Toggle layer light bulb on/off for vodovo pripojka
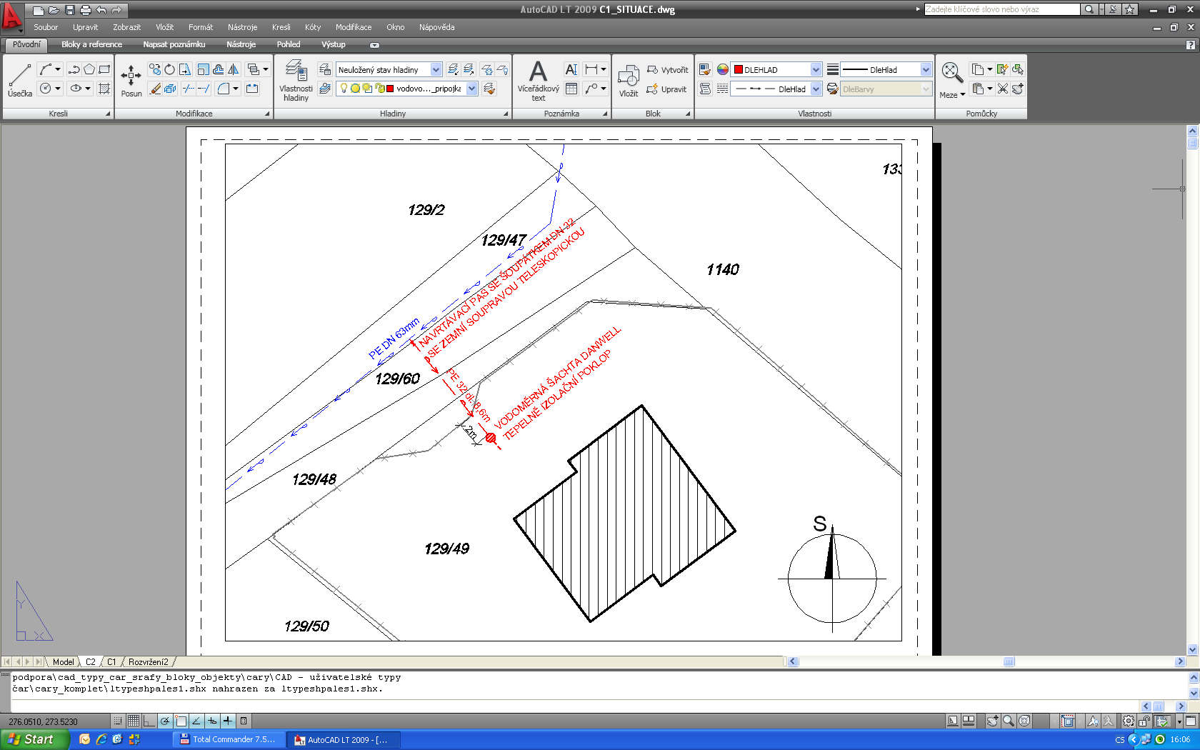 point(344,89)
